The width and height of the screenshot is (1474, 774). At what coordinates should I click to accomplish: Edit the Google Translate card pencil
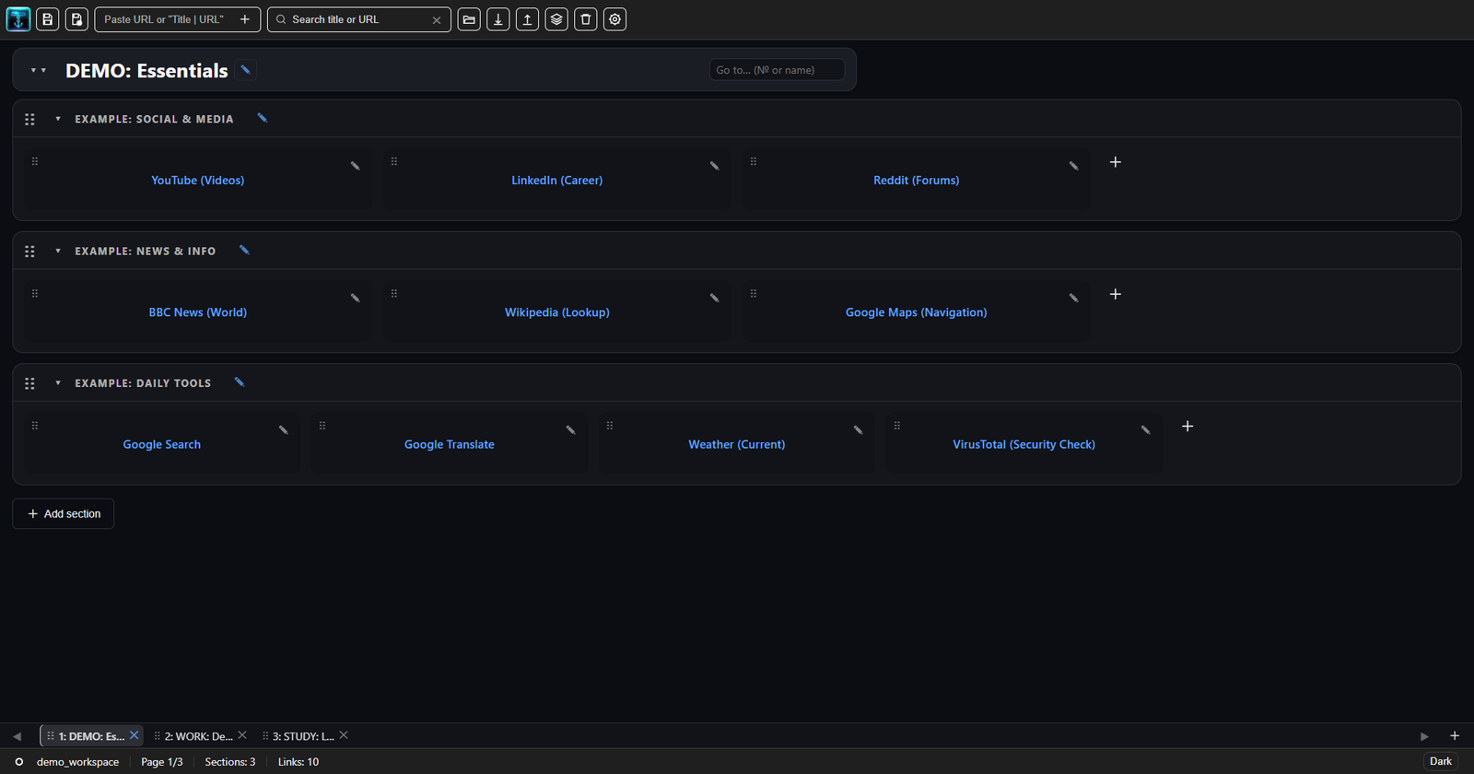click(571, 430)
